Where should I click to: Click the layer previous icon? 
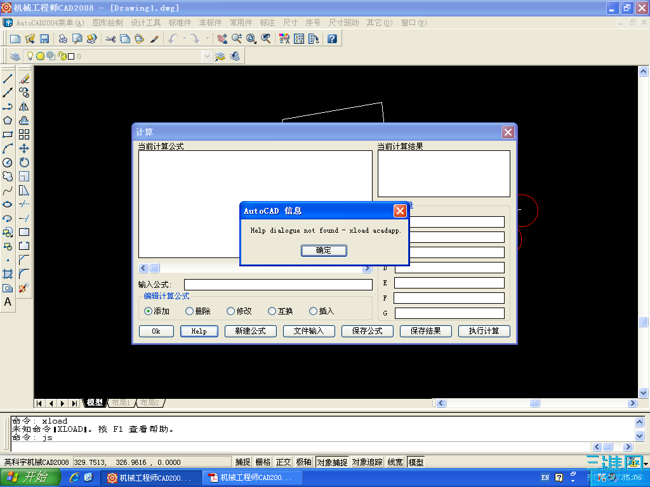pyautogui.click(x=235, y=56)
